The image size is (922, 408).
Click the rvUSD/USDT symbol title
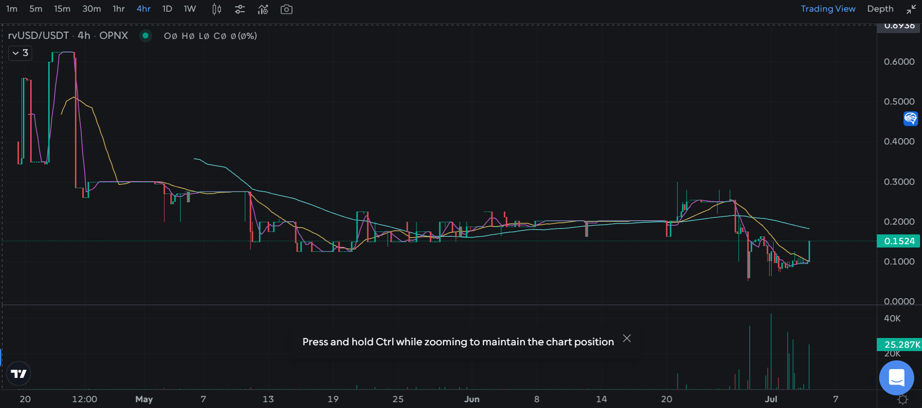coord(38,35)
